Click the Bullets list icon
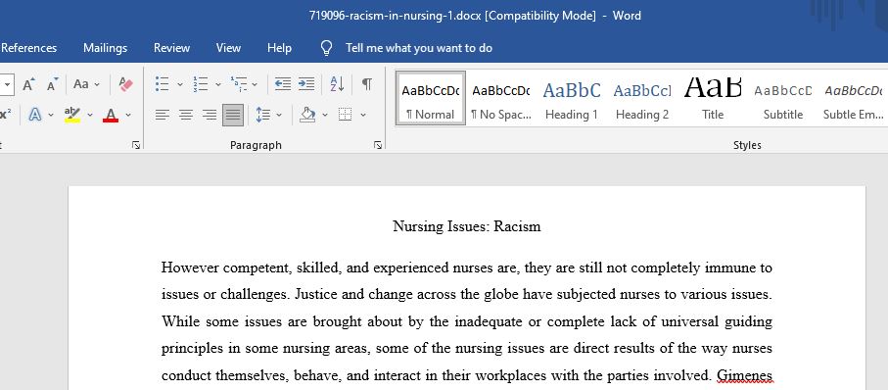 pyautogui.click(x=162, y=84)
